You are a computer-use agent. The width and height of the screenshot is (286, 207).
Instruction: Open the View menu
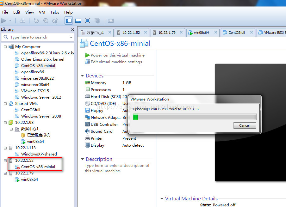click(29, 12)
